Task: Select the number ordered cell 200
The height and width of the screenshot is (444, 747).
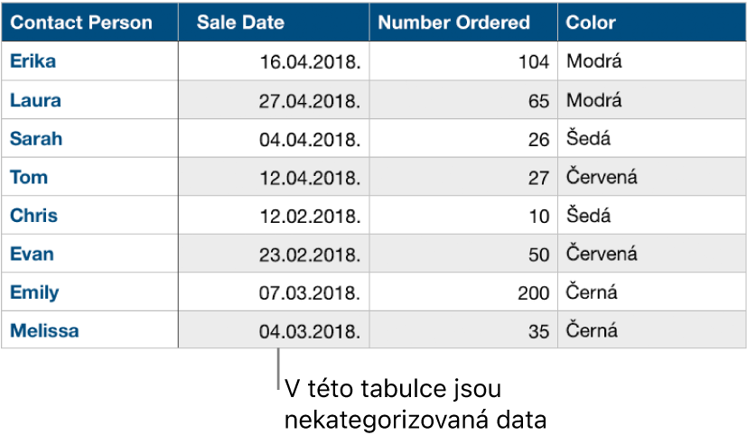Action: [x=463, y=292]
